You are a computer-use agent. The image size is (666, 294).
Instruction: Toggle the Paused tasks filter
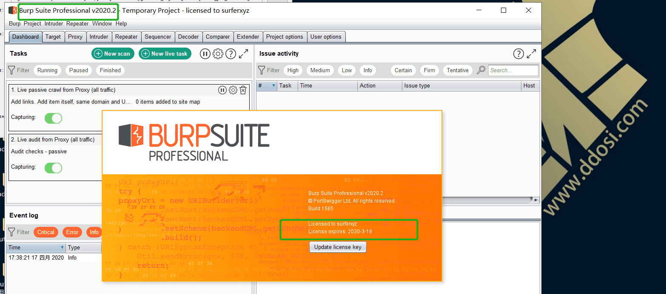pyautogui.click(x=79, y=70)
